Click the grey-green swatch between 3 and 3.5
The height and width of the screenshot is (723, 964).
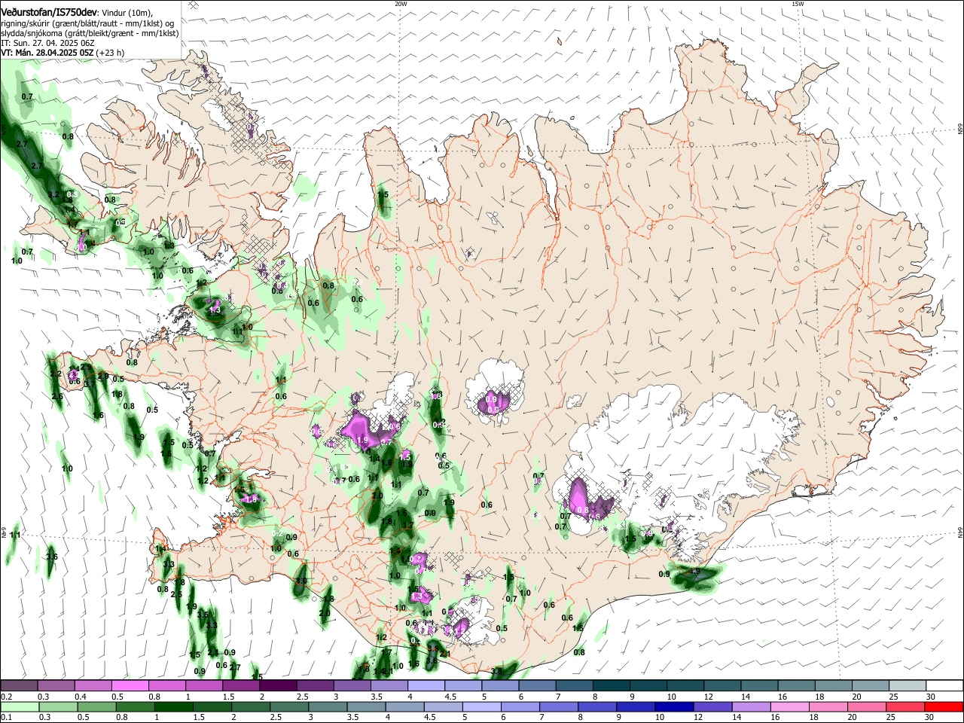(x=328, y=706)
